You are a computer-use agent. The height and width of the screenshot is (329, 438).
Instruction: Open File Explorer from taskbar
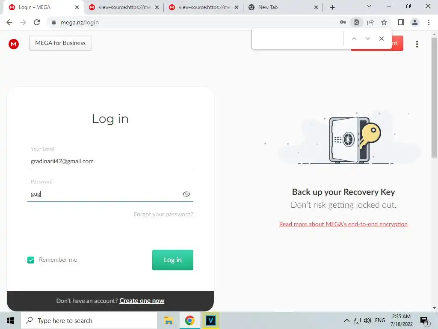(x=169, y=320)
